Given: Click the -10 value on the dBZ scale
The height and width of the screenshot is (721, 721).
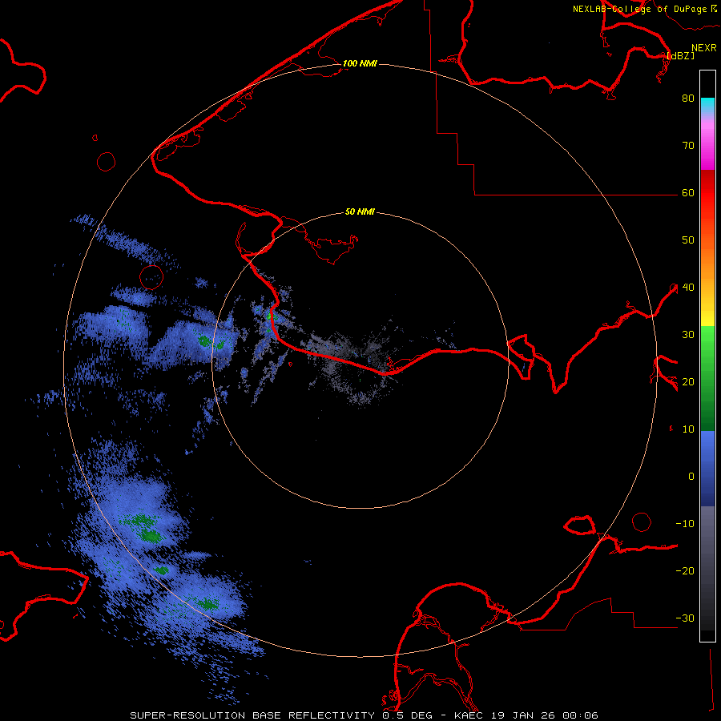Looking at the screenshot, I should pos(685,524).
